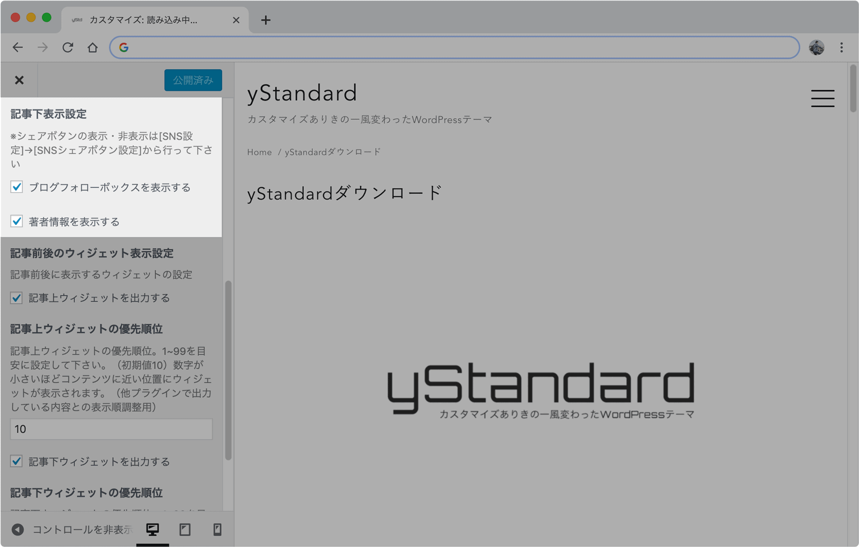The width and height of the screenshot is (859, 547).
Task: Toggle 著者情報を表示する checkbox
Action: pyautogui.click(x=17, y=221)
